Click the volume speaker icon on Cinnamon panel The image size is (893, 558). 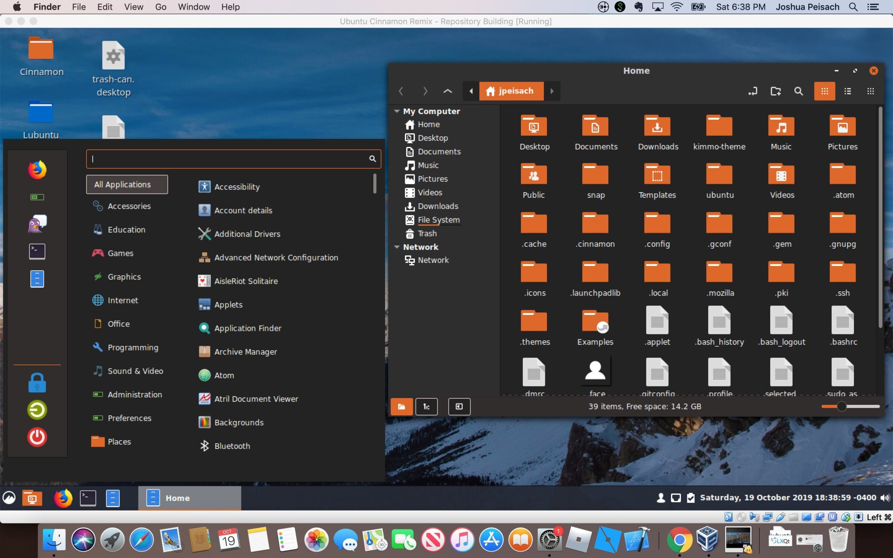(x=885, y=498)
